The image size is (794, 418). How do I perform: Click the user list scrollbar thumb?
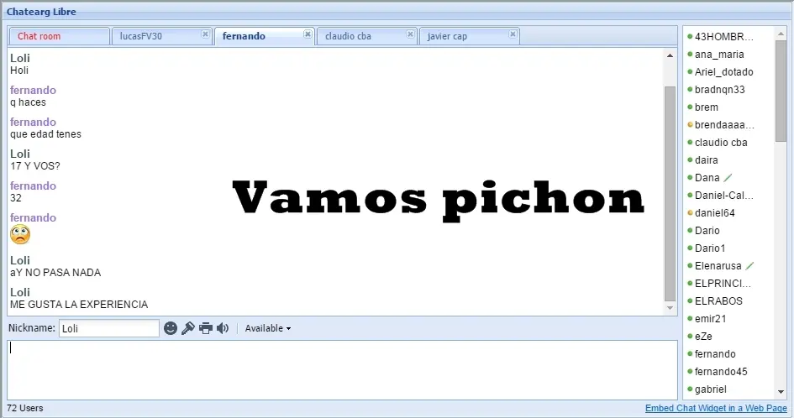(781, 91)
